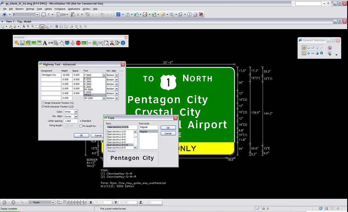Select the down arrow tool in GuidSIGN
The height and width of the screenshot is (212, 348).
[61, 43]
